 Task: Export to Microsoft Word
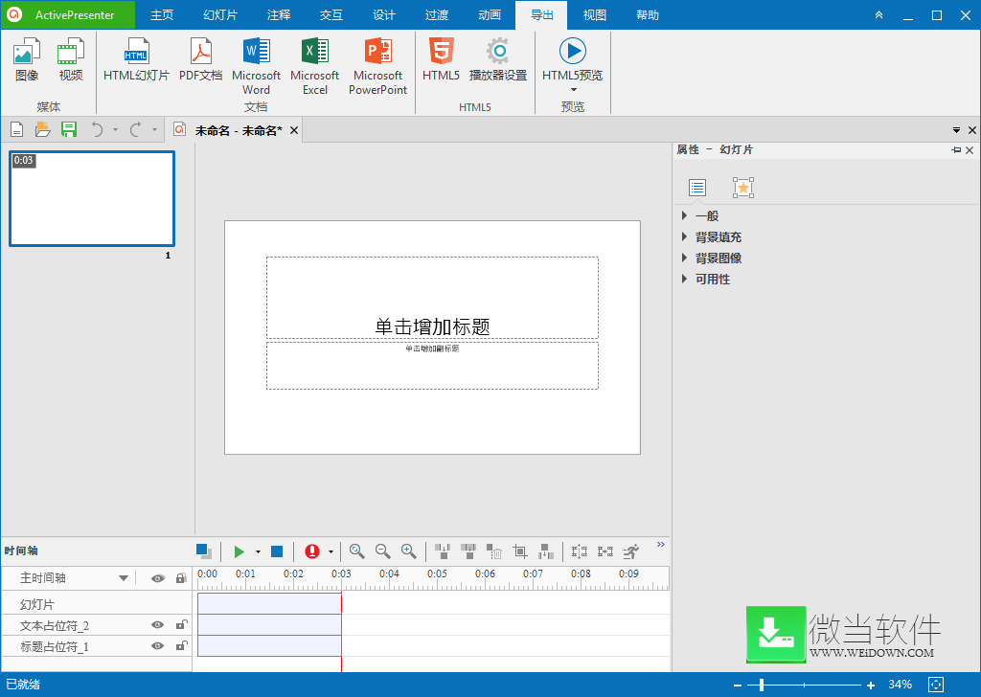tap(256, 66)
